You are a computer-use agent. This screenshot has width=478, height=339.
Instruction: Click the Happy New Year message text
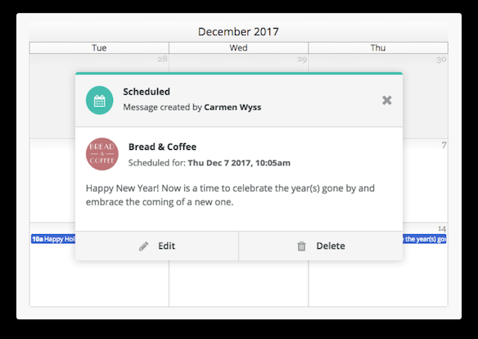(x=230, y=195)
